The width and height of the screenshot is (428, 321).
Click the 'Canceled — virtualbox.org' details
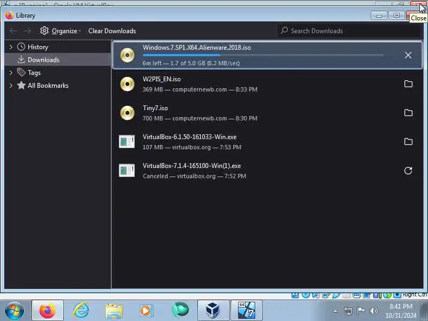[x=194, y=176]
